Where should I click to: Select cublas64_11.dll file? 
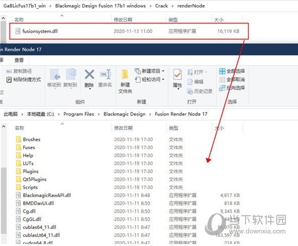[x=39, y=227]
